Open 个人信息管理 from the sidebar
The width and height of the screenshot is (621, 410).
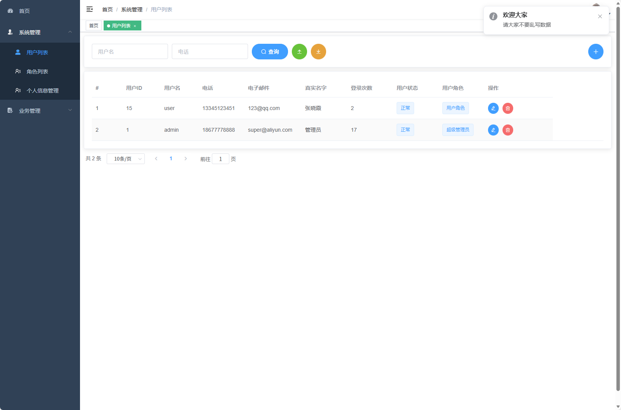tap(43, 90)
